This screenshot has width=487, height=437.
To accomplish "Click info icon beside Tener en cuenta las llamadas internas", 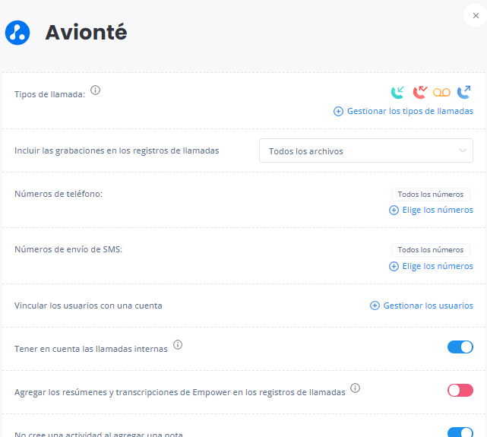I will pyautogui.click(x=178, y=345).
